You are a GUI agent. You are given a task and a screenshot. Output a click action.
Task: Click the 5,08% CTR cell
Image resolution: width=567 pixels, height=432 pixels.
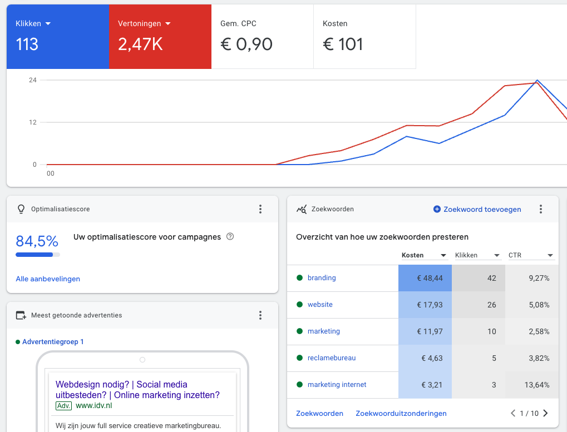[x=532, y=305]
